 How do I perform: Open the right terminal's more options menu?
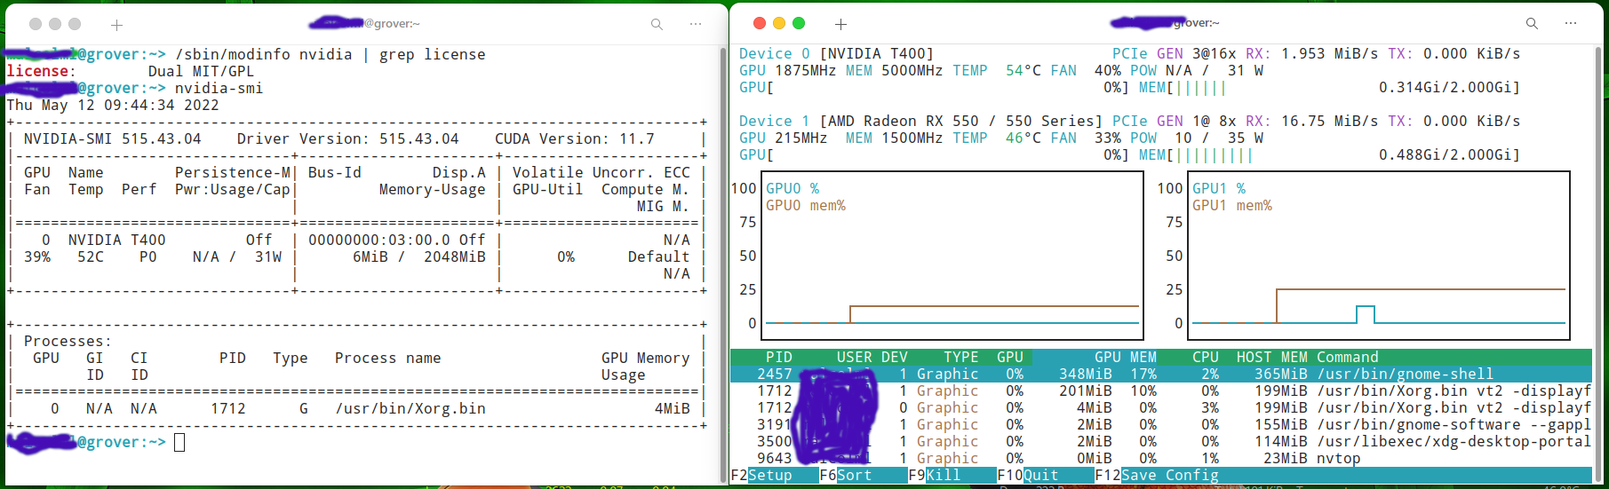point(1571,24)
